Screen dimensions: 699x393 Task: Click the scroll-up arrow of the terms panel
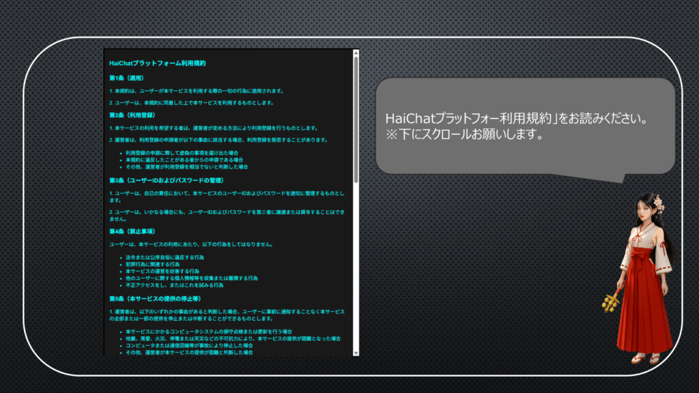356,53
